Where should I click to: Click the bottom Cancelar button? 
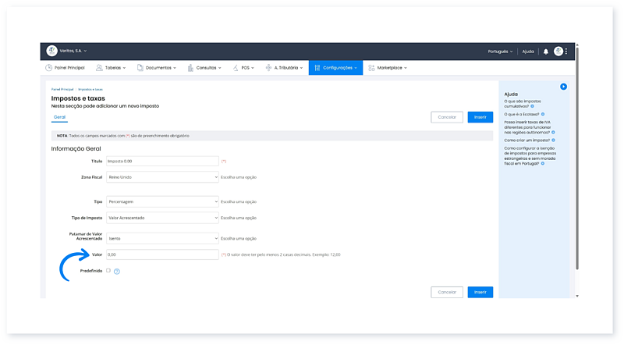pos(446,292)
